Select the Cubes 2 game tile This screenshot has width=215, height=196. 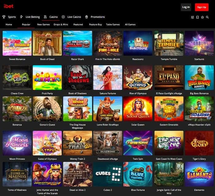(108, 174)
